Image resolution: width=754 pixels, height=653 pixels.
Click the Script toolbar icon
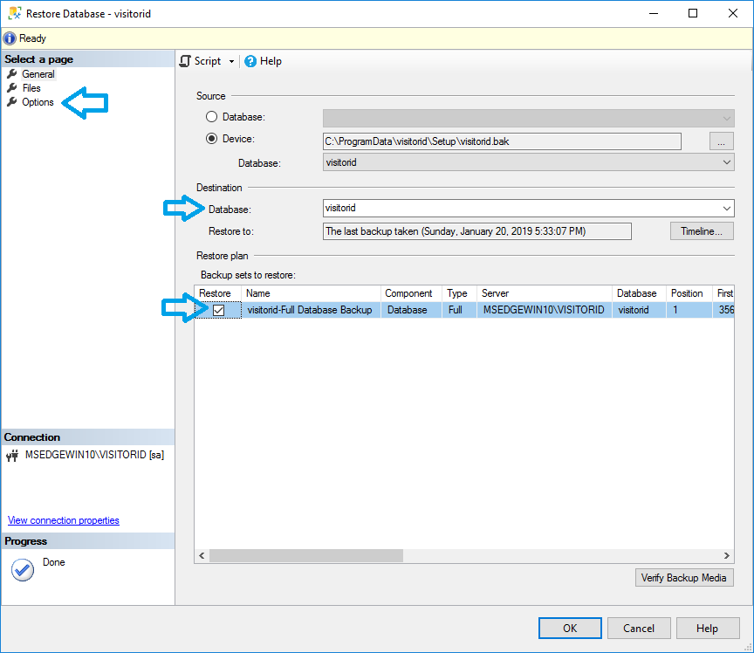coord(185,61)
